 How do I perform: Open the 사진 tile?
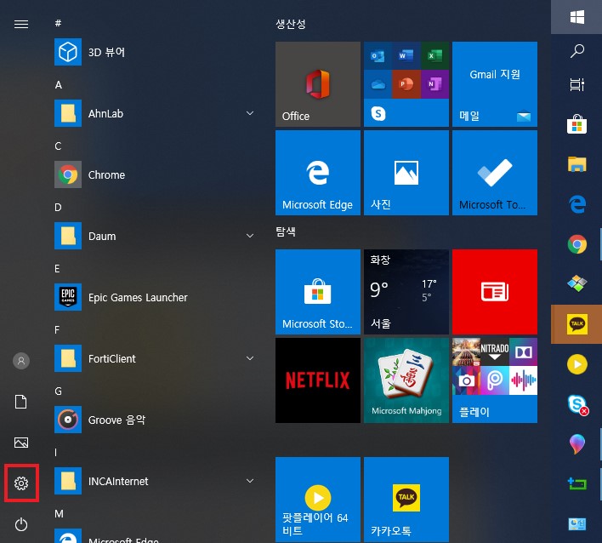406,173
